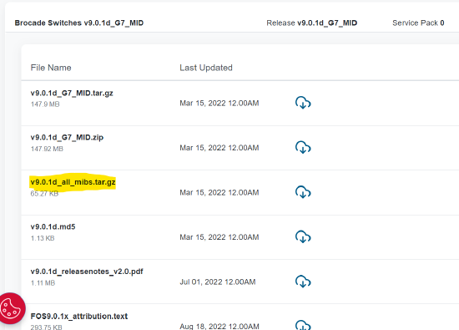Click the update date of v9.0.1d_G7_MID.tar.gz
This screenshot has height=330, width=459.
pos(219,103)
